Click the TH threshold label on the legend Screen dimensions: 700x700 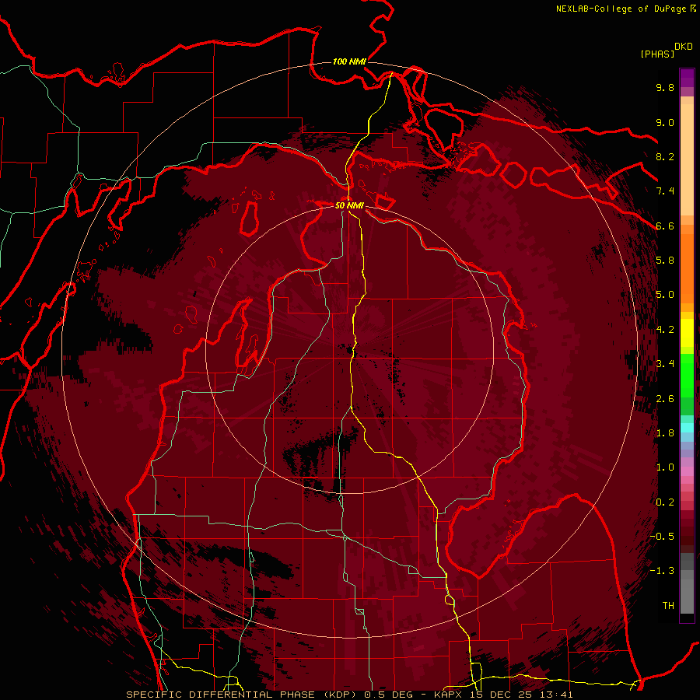(668, 606)
